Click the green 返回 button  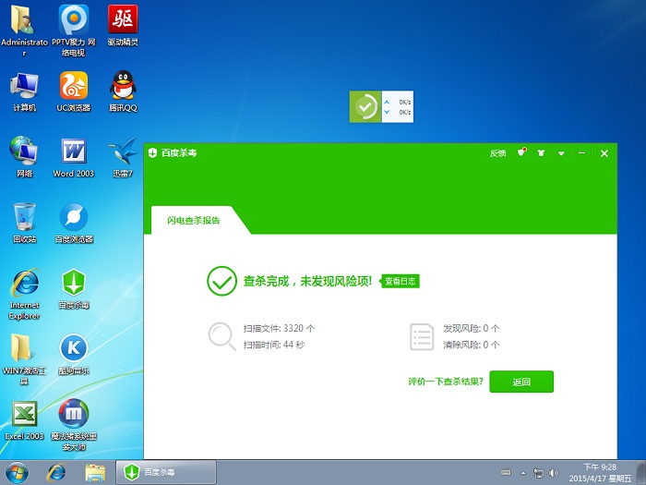click(521, 382)
